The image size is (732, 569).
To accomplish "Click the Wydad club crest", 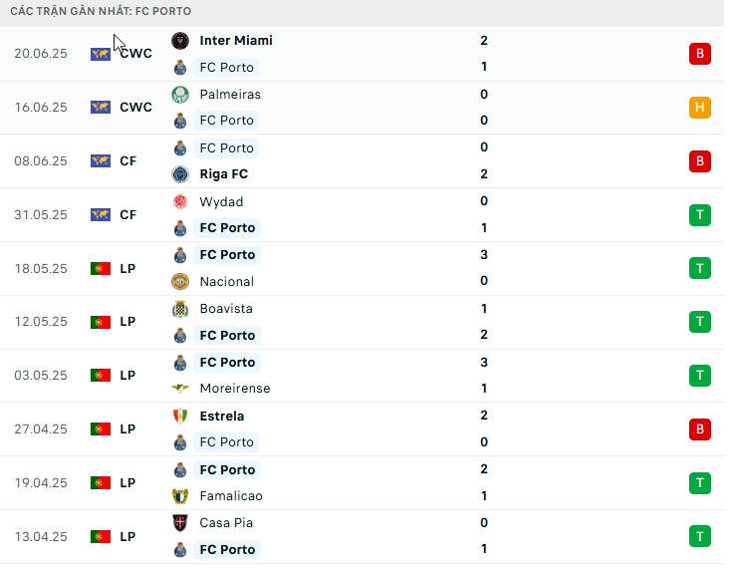I will click(x=180, y=202).
